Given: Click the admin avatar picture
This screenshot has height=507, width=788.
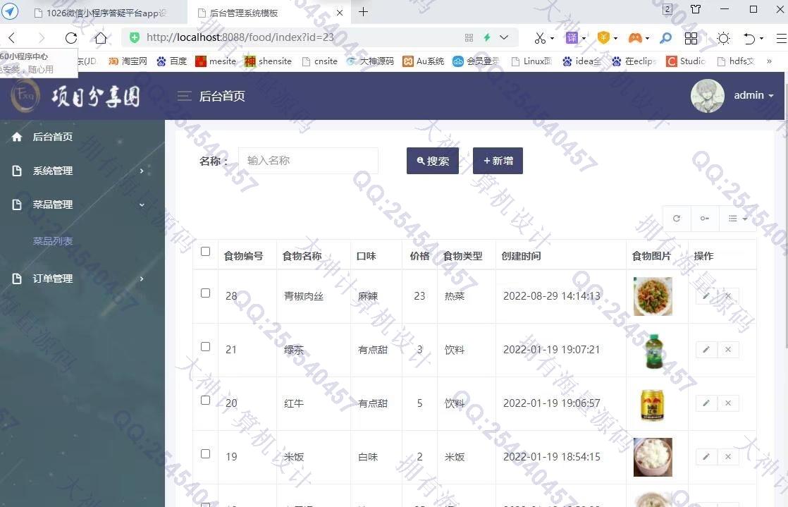Looking at the screenshot, I should 707,96.
